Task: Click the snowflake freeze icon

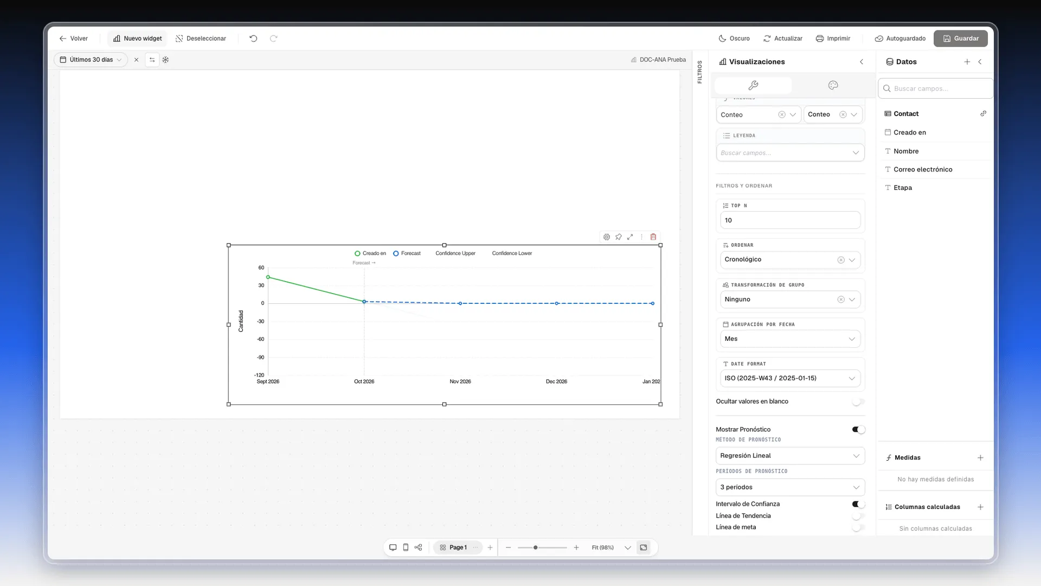Action: [x=166, y=60]
